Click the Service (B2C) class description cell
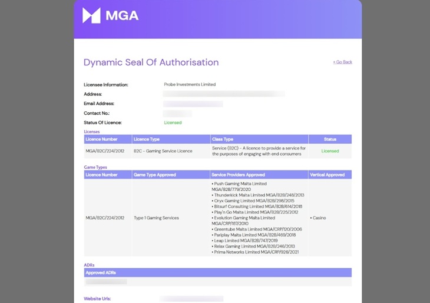This screenshot has height=303, width=430. [259, 151]
